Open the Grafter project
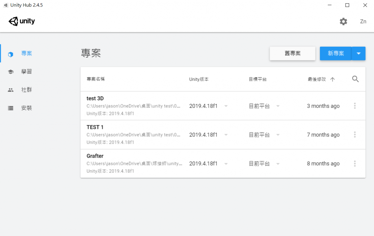This screenshot has width=374, height=236. coord(95,156)
